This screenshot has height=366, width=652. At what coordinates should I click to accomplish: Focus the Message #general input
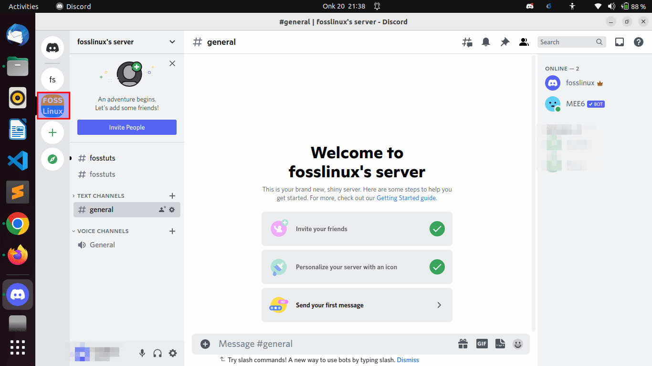[x=334, y=344]
